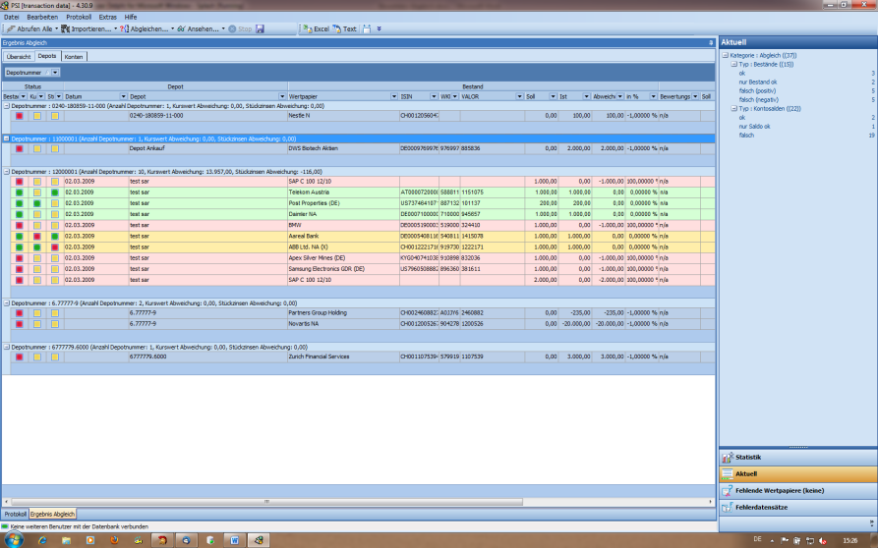Screen dimensions: 878x548
Task: Open the Importieren toolbar tool
Action: point(88,28)
